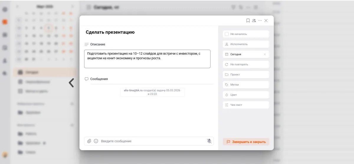
Task: Open the Сегодня due date field
Action: tap(242, 54)
